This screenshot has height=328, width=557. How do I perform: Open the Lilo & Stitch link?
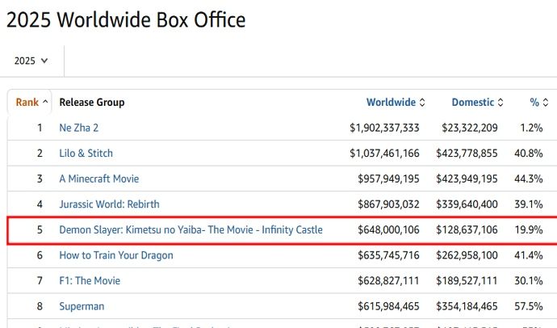click(x=86, y=153)
